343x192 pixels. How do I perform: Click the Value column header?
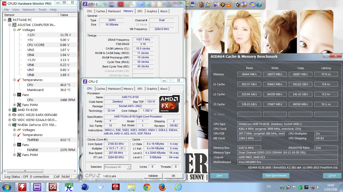(68, 15)
